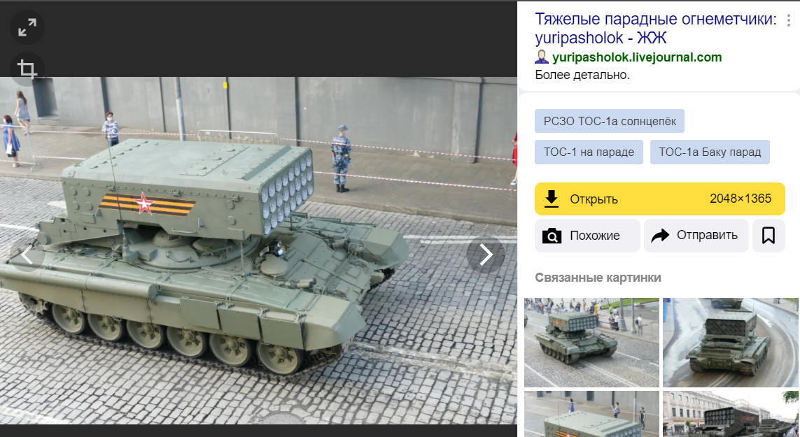Go to the next image arrow
This screenshot has width=800, height=437.
click(x=486, y=255)
